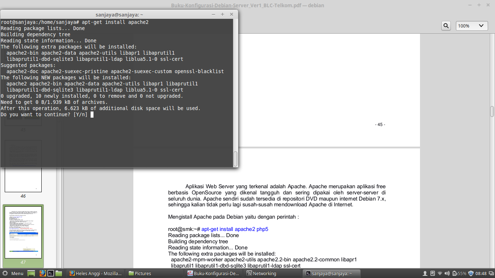The width and height of the screenshot is (495, 278).
Task: Click the 08:48 clock
Action: point(481,273)
